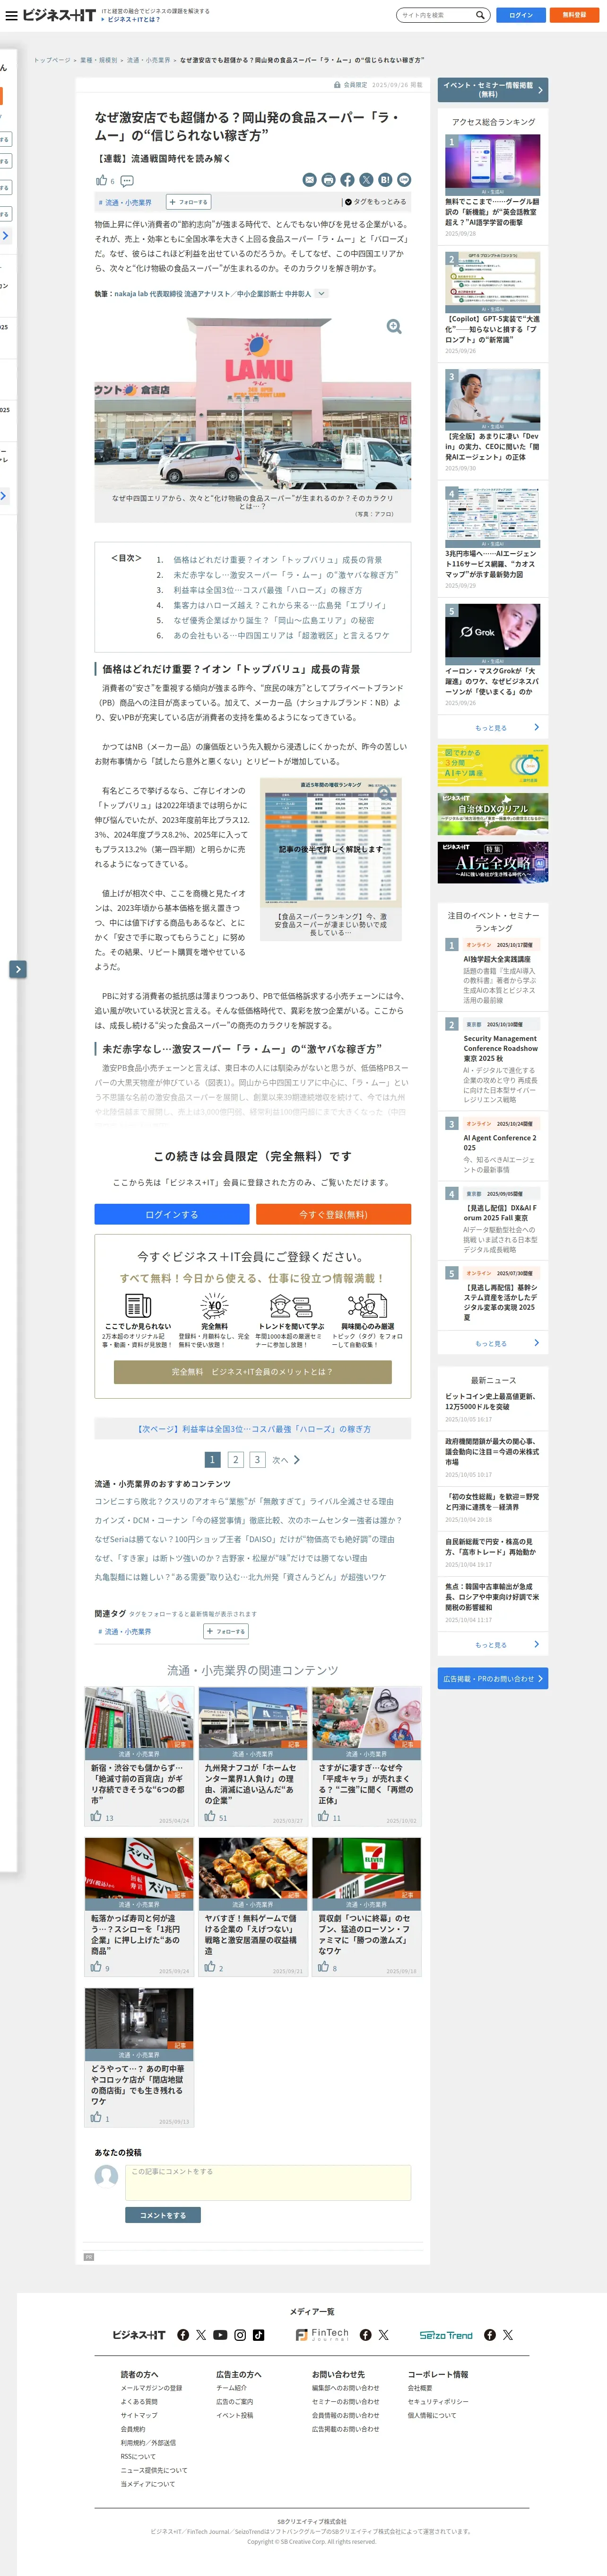This screenshot has width=607, height=2576.
Task: Click ログインする button in member gate
Action: click(172, 1214)
